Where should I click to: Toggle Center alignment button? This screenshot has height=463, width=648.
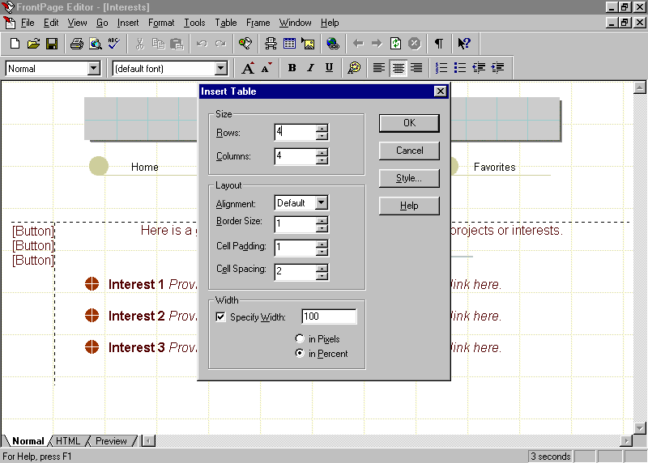pos(398,68)
